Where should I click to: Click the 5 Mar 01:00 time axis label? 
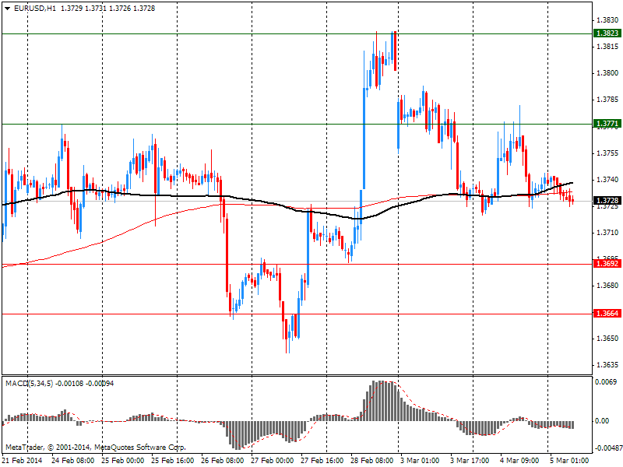(x=569, y=460)
